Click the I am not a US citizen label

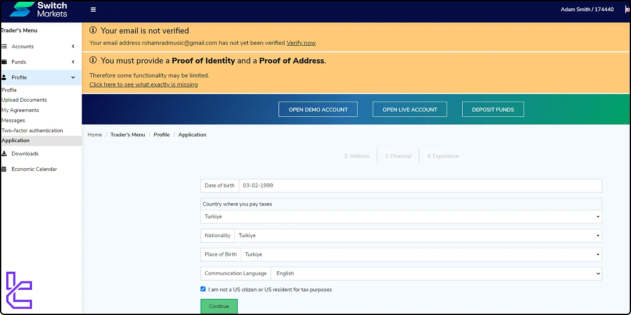click(x=270, y=289)
